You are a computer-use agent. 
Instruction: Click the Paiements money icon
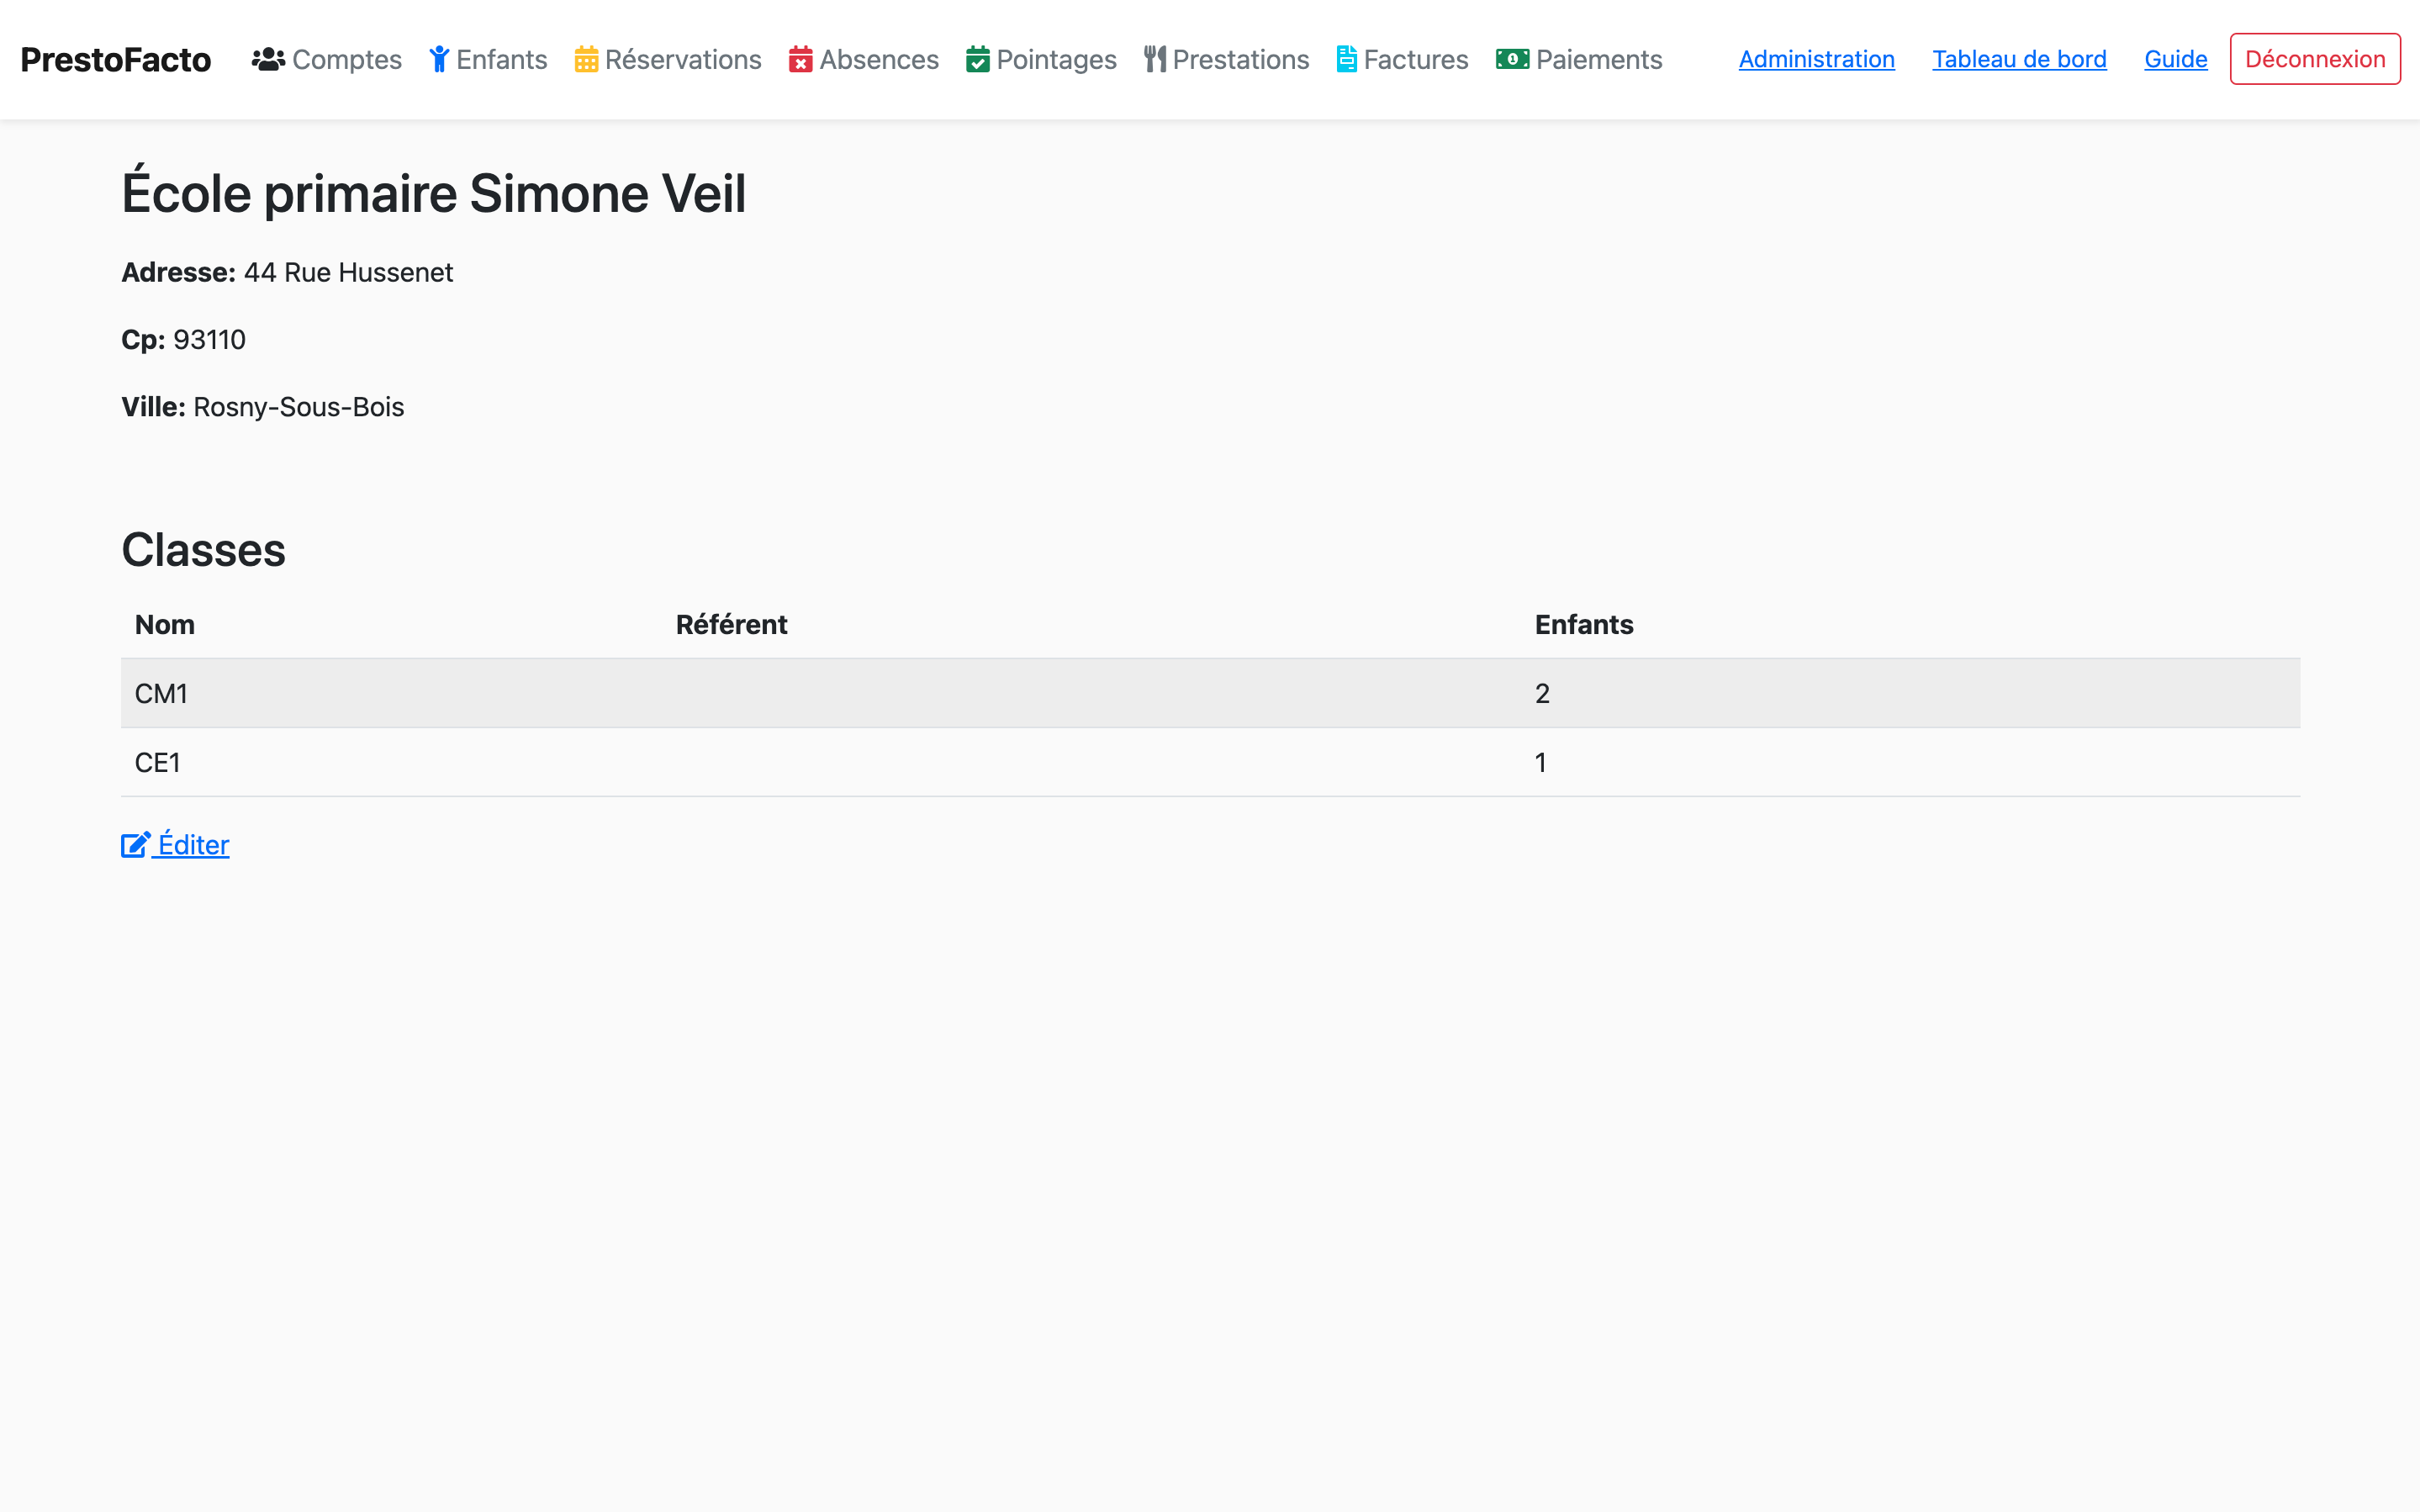point(1511,60)
